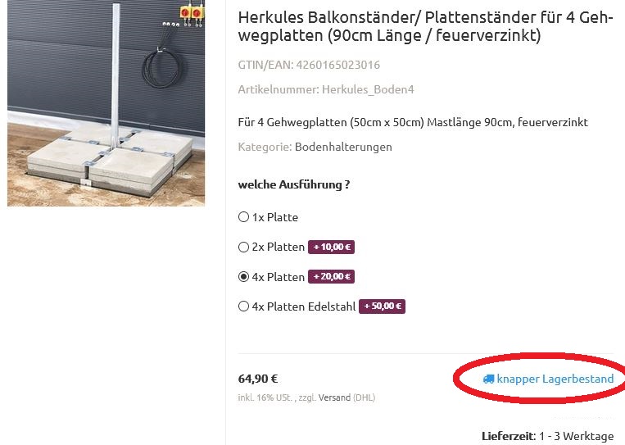Select the 4x Platten radio button

[243, 277]
